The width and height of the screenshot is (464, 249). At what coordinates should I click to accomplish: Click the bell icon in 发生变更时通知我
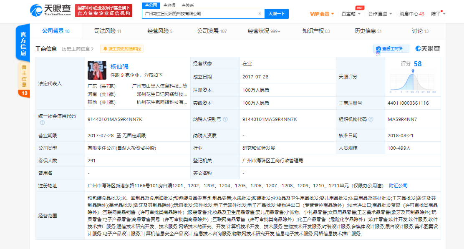[x=105, y=49]
